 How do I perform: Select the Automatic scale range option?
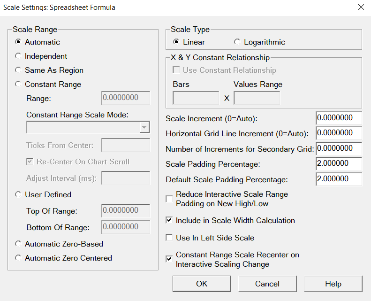point(18,42)
